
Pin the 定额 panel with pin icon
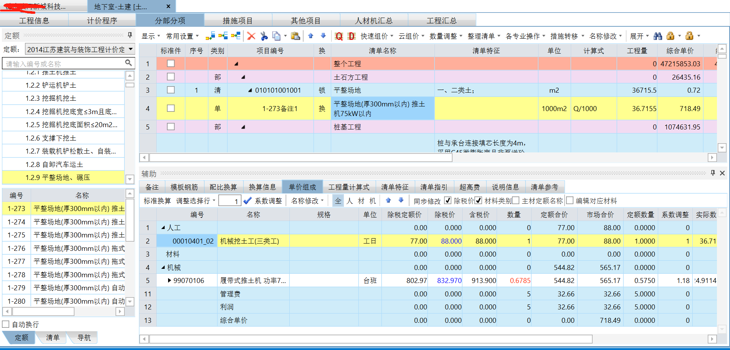(x=130, y=35)
